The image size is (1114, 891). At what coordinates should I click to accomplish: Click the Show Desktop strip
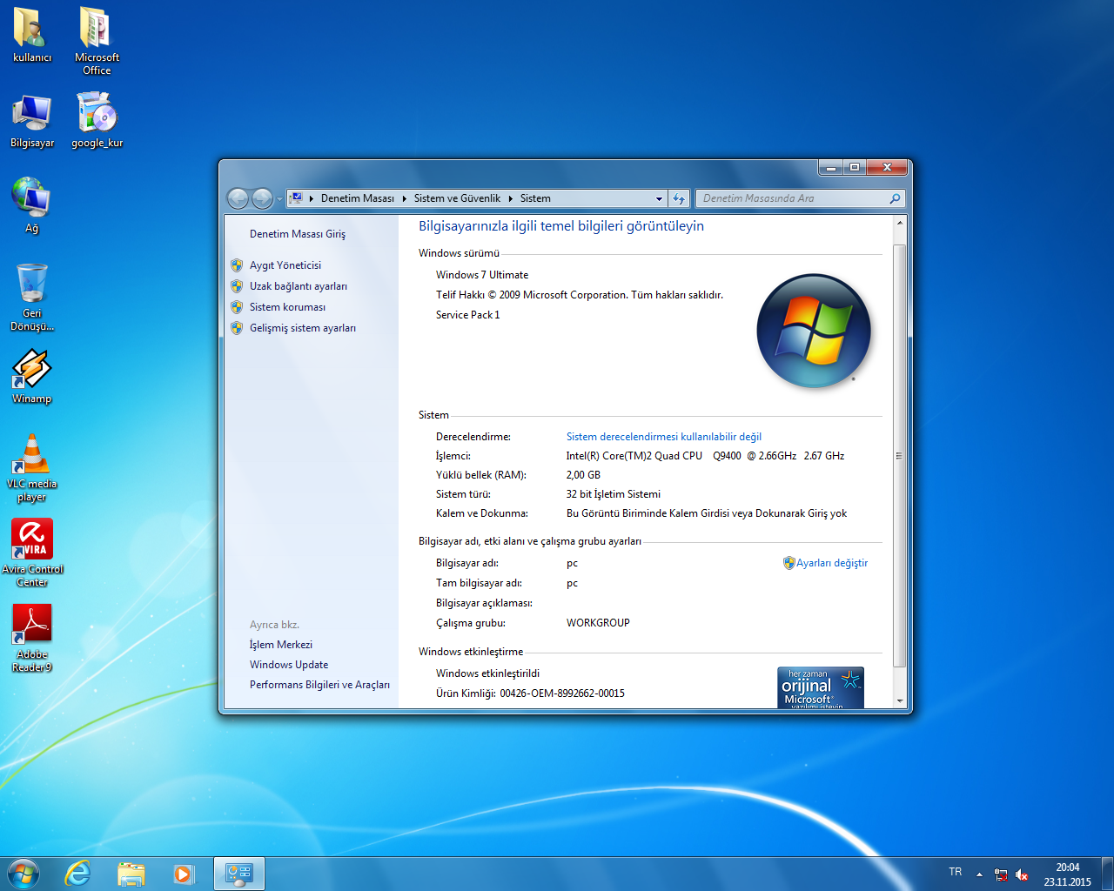pyautogui.click(x=1108, y=874)
